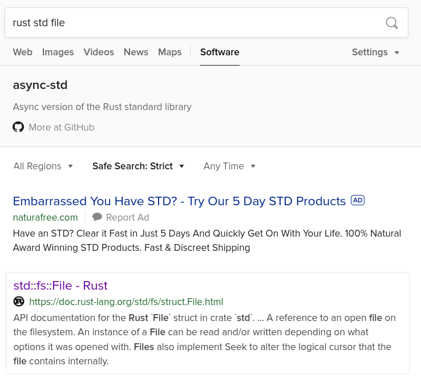
Task: Click the async-std heading
Action: point(40,85)
